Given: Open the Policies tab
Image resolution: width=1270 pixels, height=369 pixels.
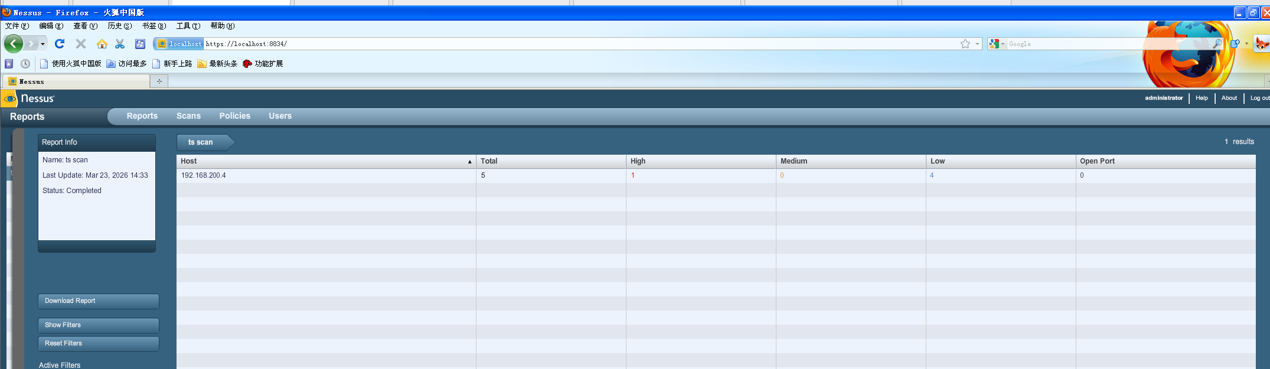Looking at the screenshot, I should tap(234, 116).
